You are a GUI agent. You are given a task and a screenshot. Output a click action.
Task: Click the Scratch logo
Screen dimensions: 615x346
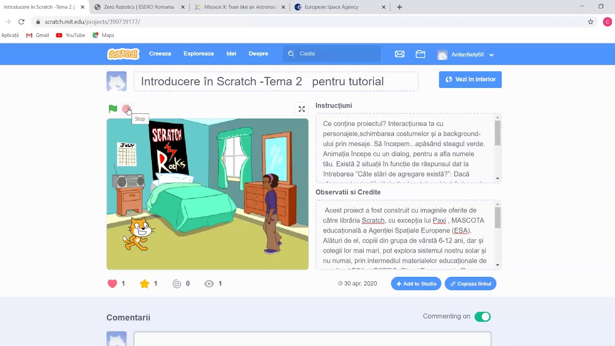pyautogui.click(x=123, y=54)
